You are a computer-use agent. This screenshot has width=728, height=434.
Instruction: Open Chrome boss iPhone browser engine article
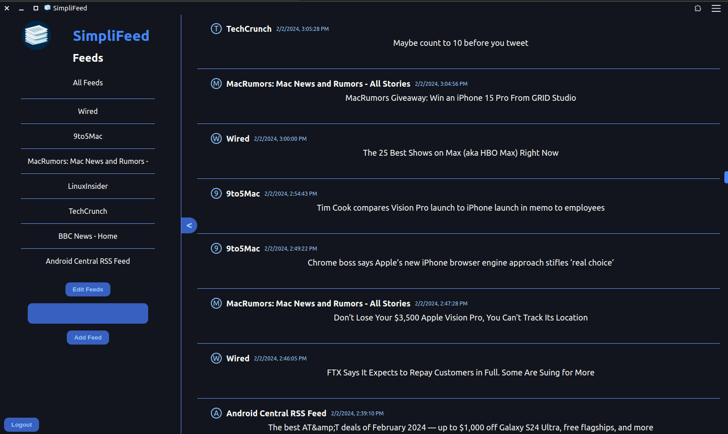pos(460,262)
